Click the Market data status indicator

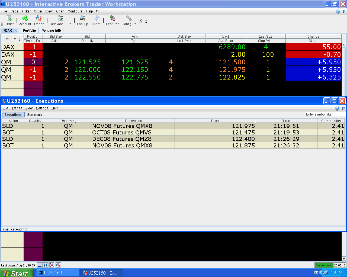point(323,265)
